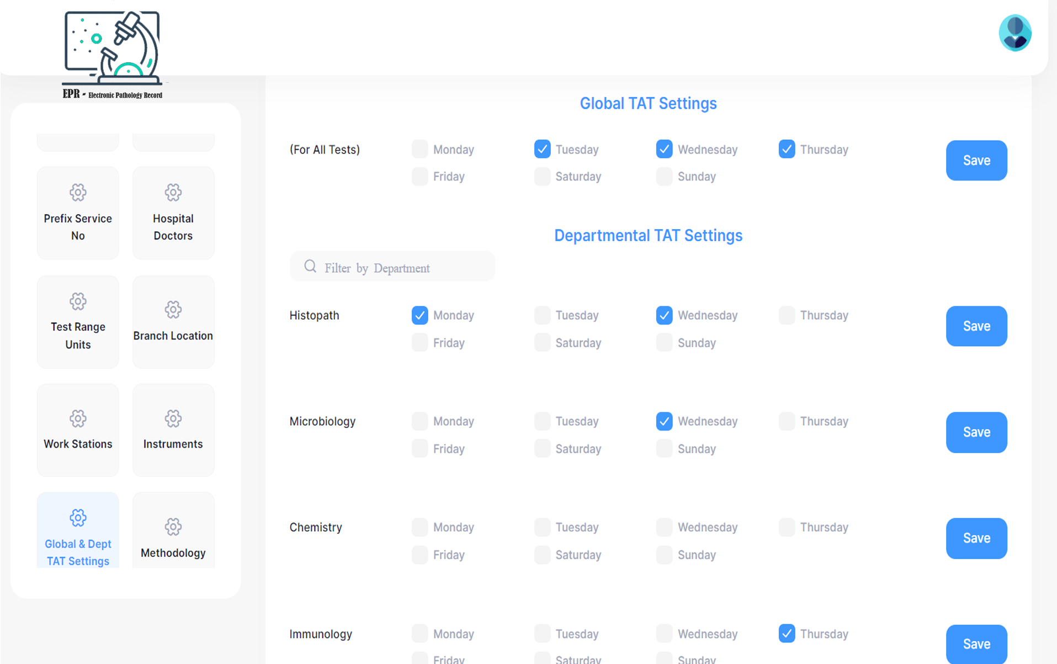Uncheck Thursday in Global TAT Settings

[x=787, y=149]
